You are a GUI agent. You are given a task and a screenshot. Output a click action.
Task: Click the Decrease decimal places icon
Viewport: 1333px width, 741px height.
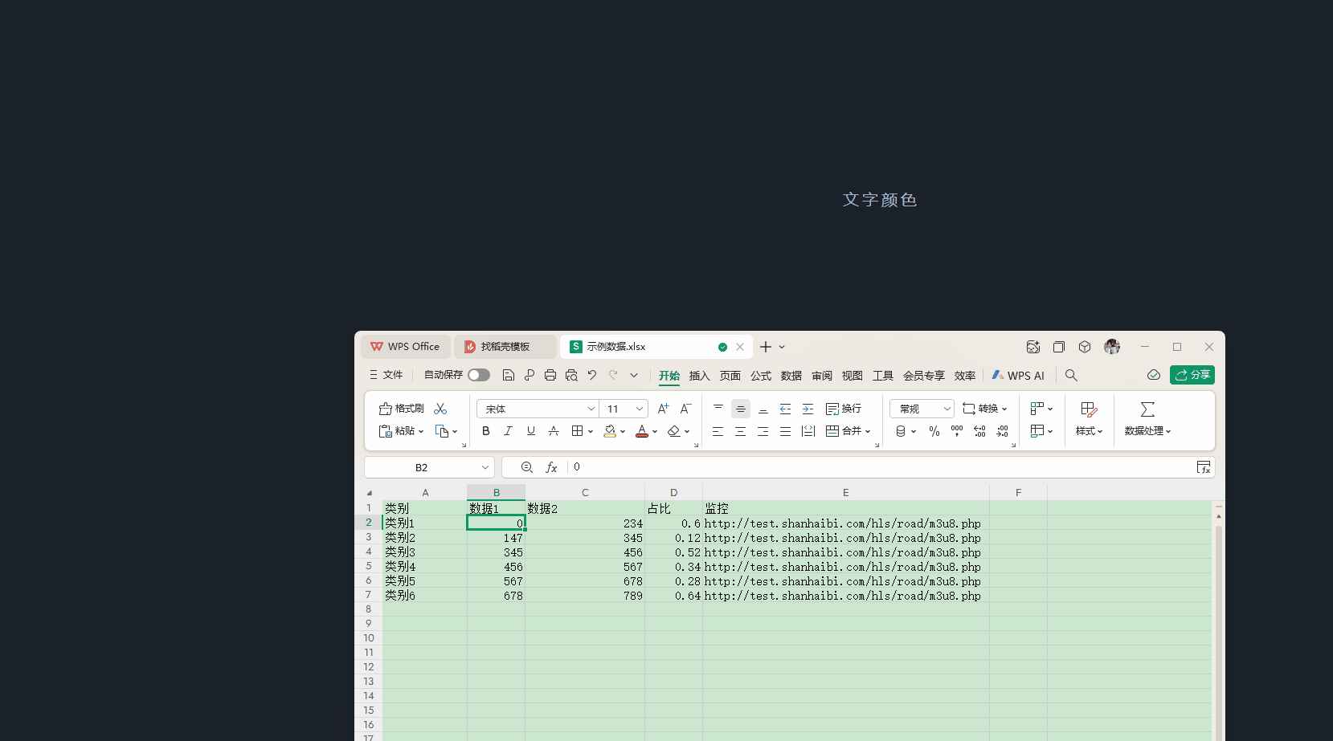pos(1002,431)
